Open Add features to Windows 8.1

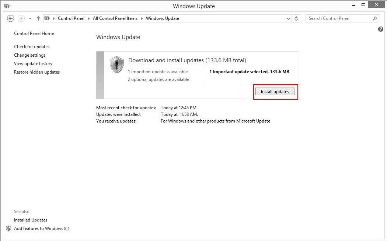[x=42, y=228]
